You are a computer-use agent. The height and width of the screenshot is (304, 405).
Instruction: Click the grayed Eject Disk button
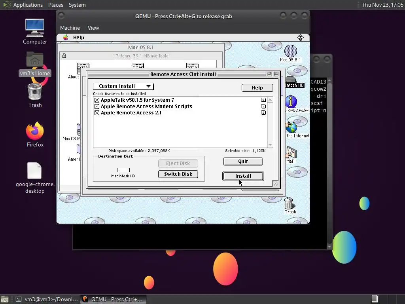(x=178, y=163)
